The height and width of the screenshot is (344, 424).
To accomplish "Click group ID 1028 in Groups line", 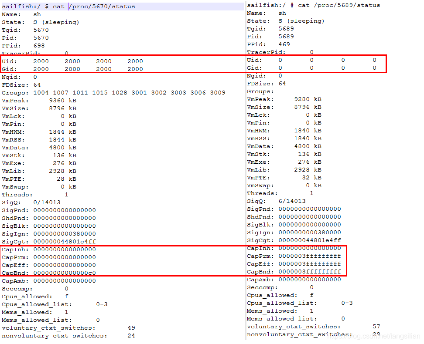I will click(x=120, y=93).
